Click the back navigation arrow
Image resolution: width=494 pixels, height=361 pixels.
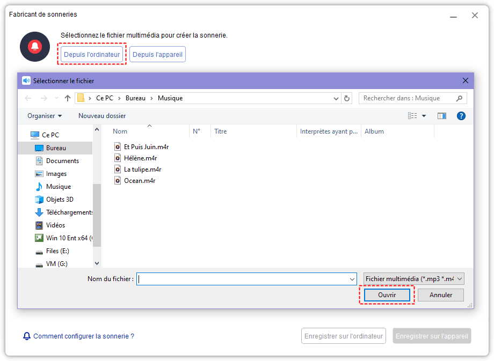(27, 98)
